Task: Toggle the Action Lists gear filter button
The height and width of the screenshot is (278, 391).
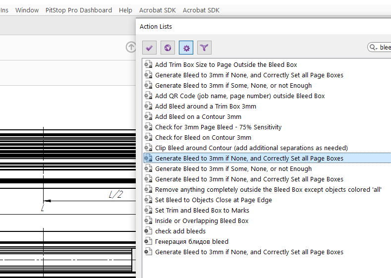Action: pos(186,48)
